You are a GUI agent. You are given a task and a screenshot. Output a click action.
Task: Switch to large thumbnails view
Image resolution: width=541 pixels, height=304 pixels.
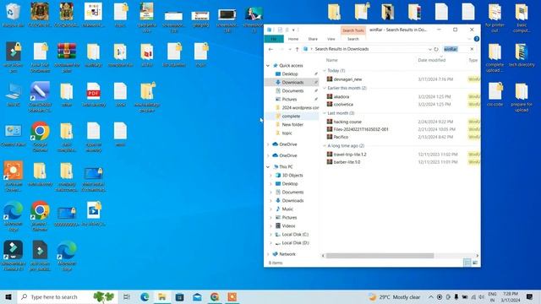pyautogui.click(x=475, y=263)
